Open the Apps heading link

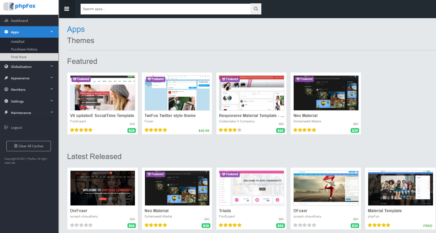coord(76,29)
